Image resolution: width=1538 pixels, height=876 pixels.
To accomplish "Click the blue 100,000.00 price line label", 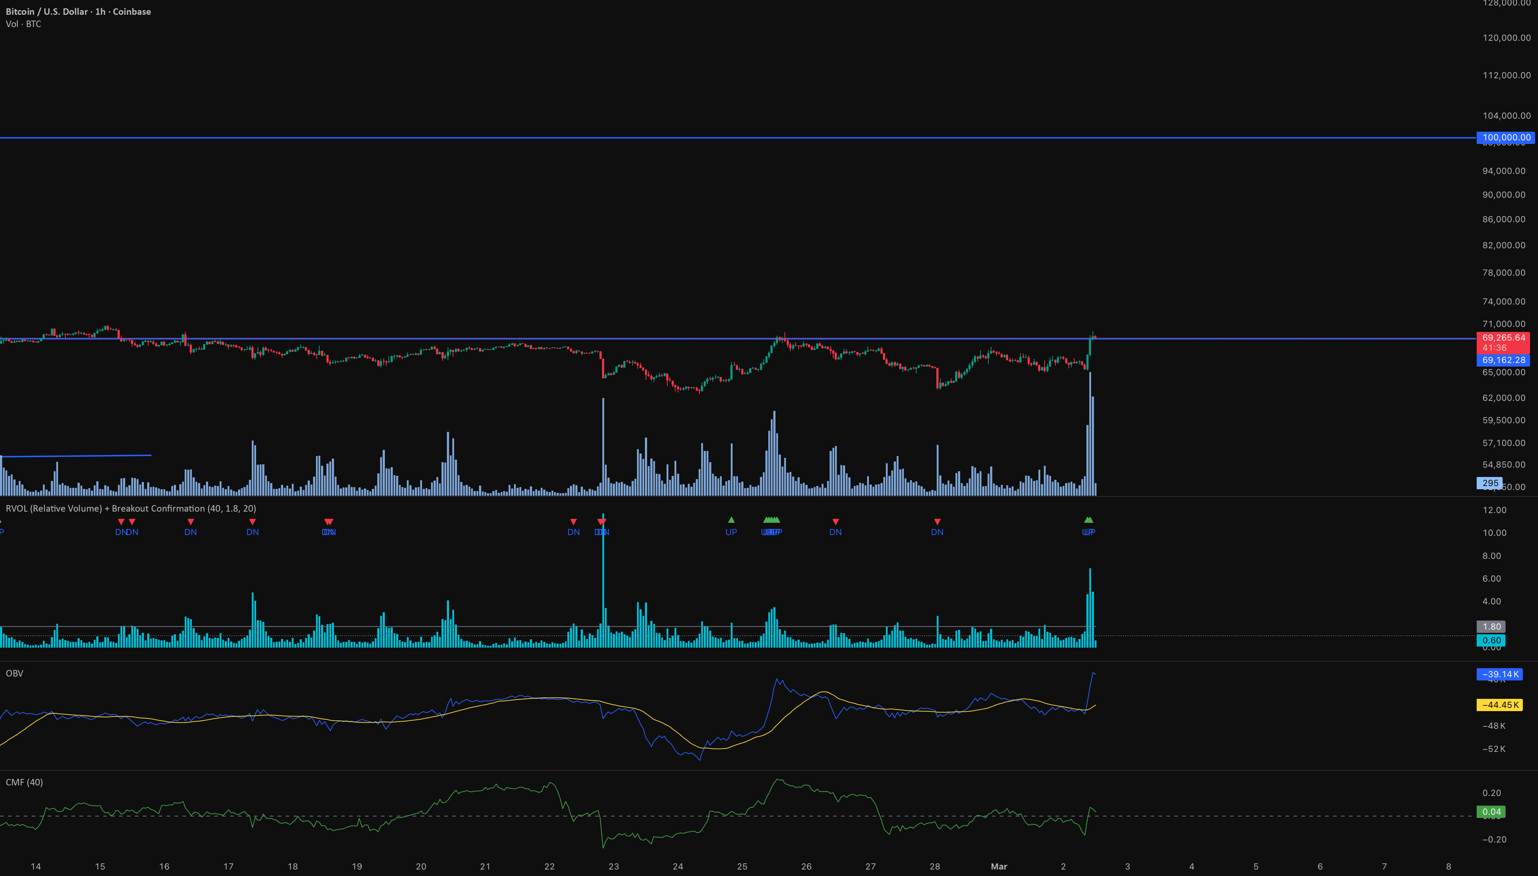I will (1506, 138).
